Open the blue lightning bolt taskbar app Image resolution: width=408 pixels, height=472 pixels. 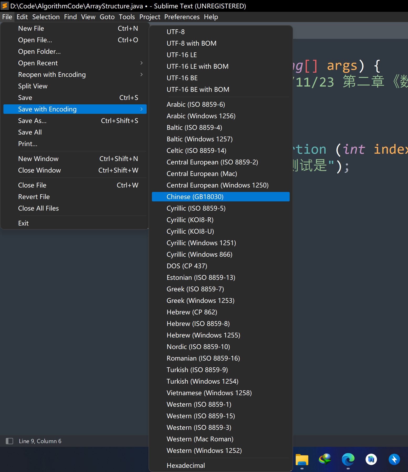(x=394, y=459)
